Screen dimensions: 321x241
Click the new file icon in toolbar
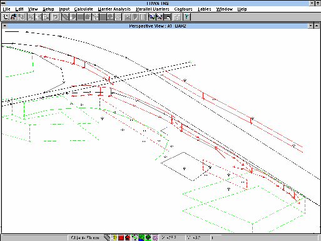(x=6, y=17)
